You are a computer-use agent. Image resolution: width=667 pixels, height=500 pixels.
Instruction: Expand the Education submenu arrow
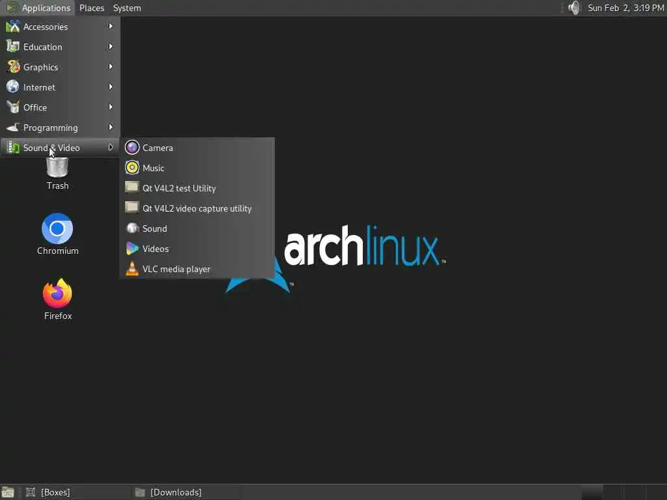pos(111,46)
